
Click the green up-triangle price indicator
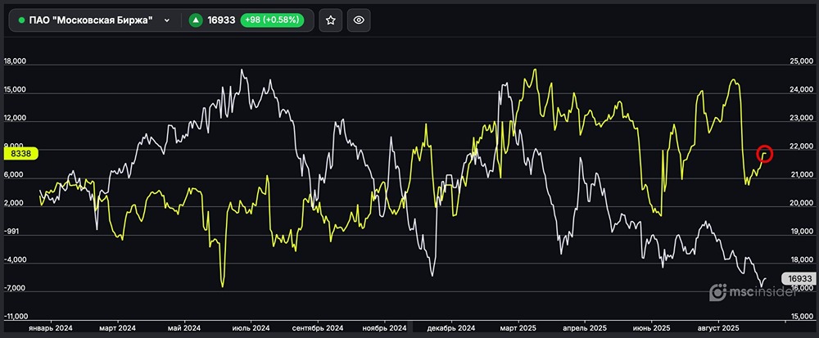click(x=196, y=20)
